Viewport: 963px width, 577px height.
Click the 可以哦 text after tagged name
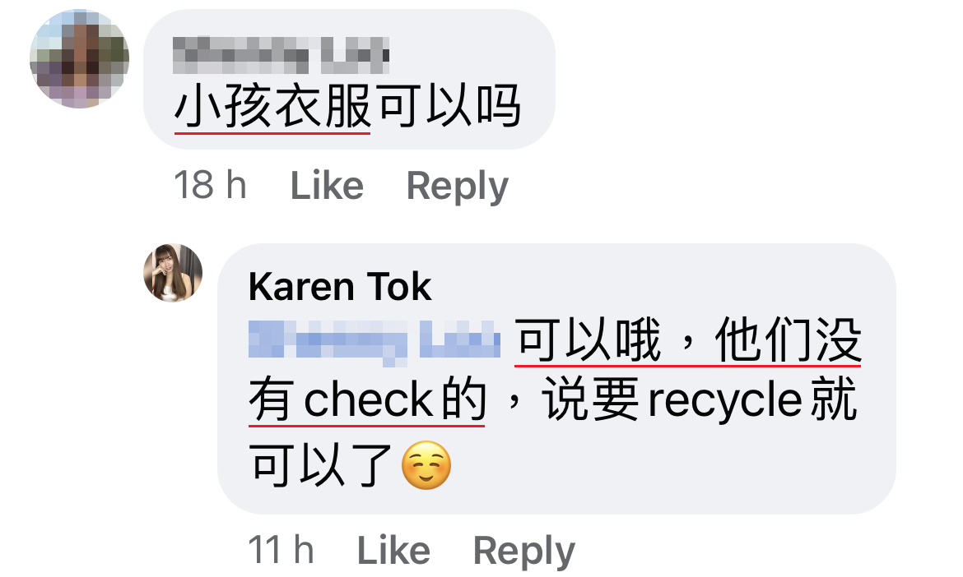point(588,339)
